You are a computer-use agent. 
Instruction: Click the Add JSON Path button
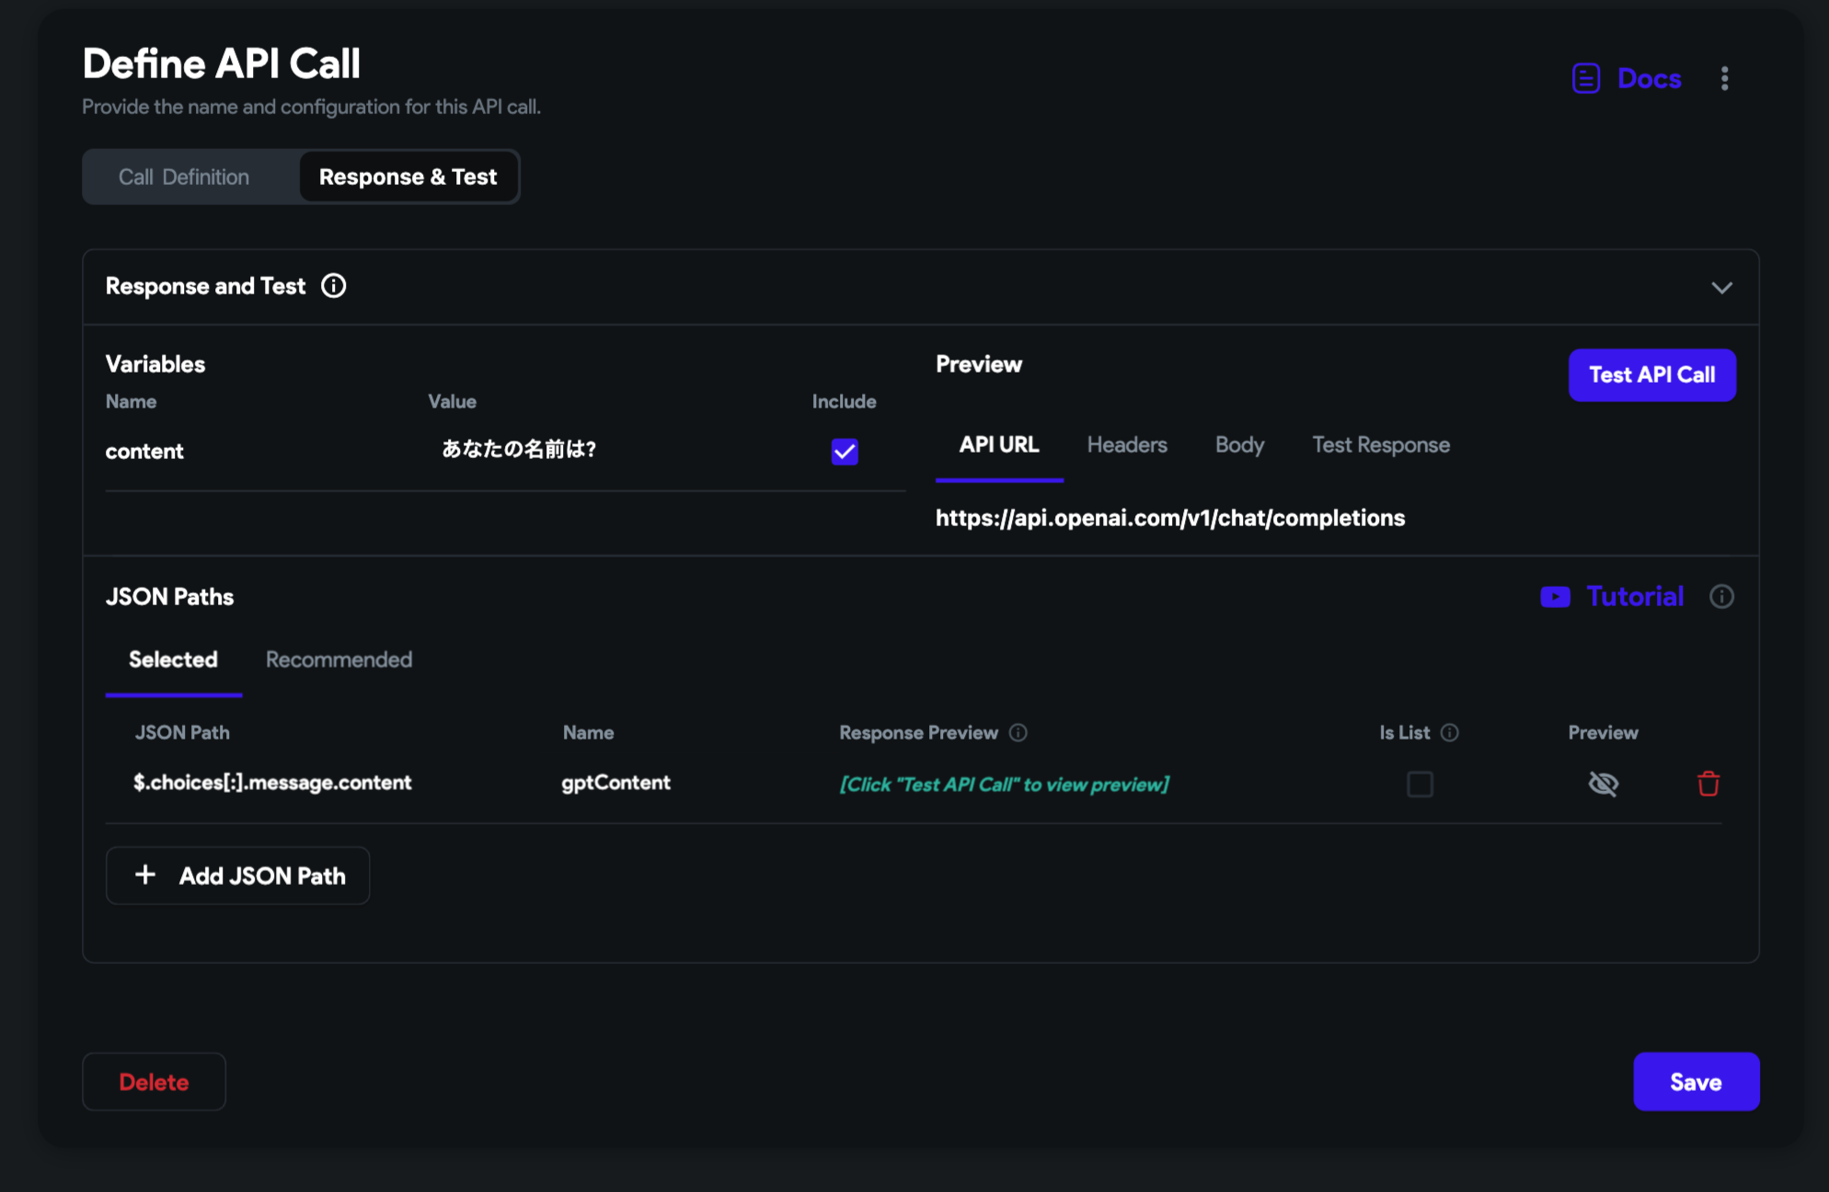238,876
